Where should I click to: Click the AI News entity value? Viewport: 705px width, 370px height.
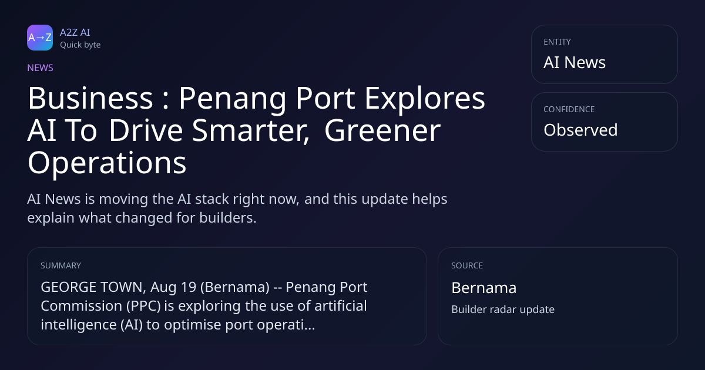pyautogui.click(x=574, y=62)
